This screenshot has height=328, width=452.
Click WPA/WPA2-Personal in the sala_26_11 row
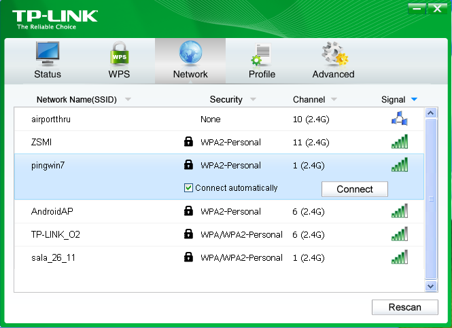point(241,258)
